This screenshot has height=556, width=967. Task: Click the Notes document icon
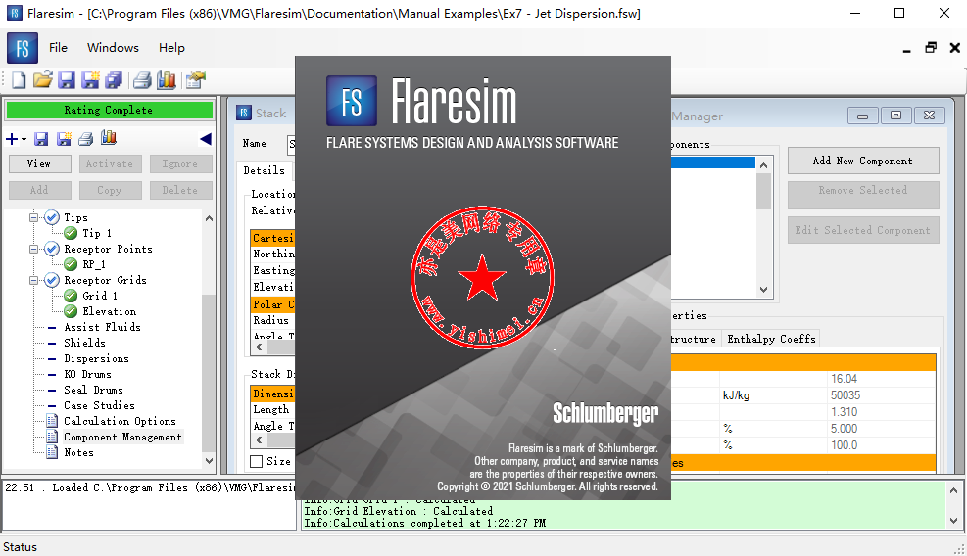coord(53,452)
